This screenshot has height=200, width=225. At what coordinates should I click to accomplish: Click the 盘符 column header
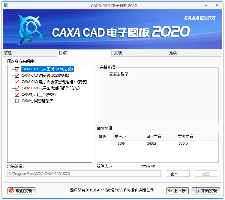click(105, 136)
